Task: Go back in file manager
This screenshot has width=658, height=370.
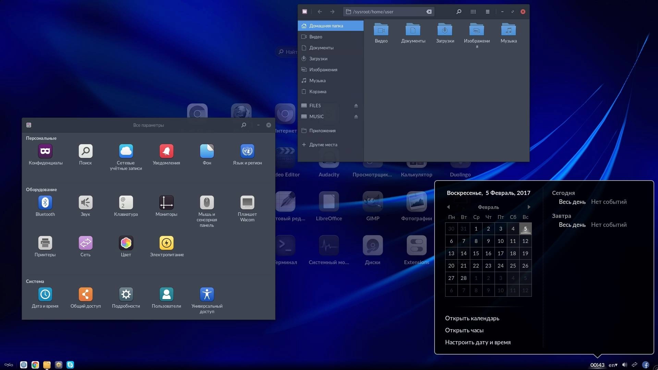Action: coord(320,12)
